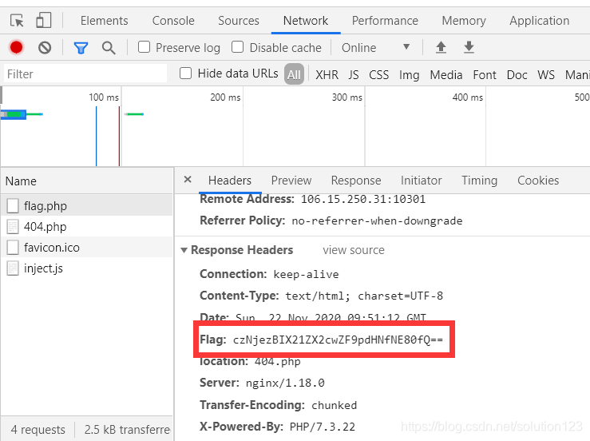Filter requests by Doc
The image size is (590, 441).
pos(517,74)
